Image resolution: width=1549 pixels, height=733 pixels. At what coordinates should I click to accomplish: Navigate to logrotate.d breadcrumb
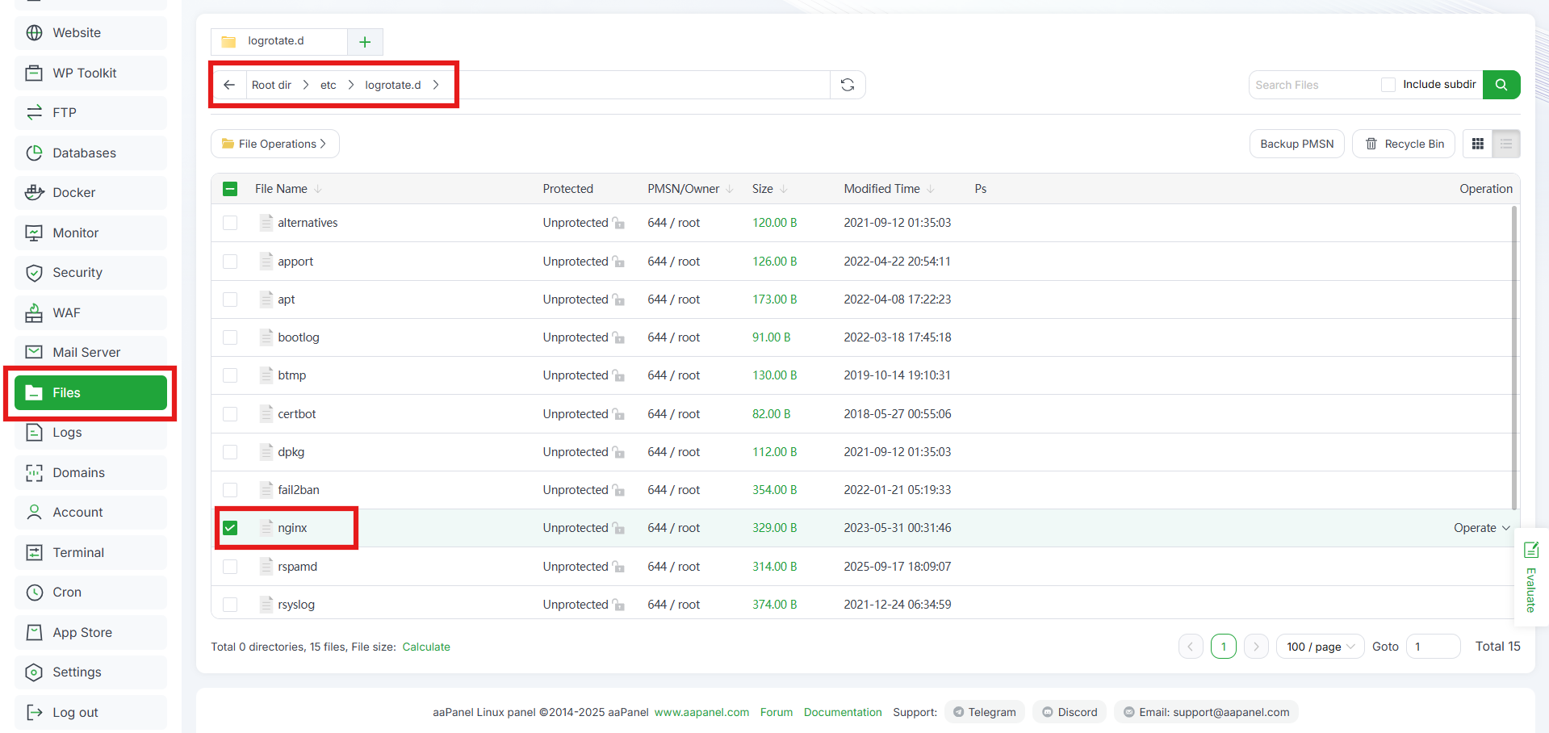tap(393, 85)
